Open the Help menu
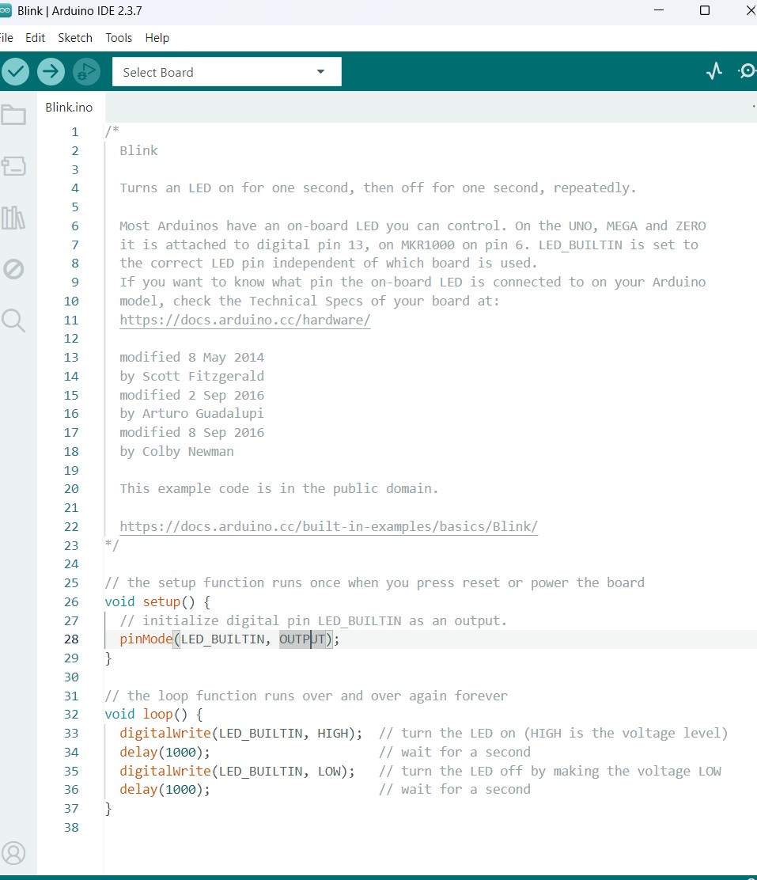This screenshot has width=757, height=880. pos(157,38)
